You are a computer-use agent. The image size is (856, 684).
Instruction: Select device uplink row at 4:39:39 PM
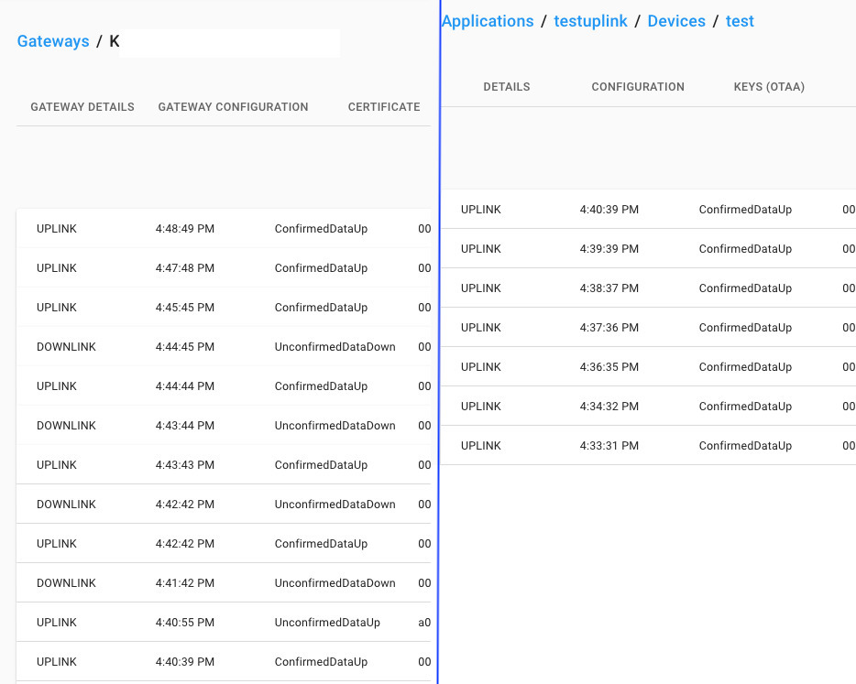649,248
